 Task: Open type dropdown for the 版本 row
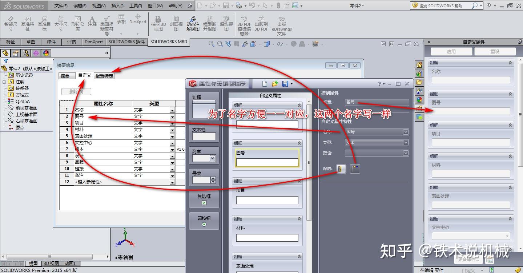(172, 149)
